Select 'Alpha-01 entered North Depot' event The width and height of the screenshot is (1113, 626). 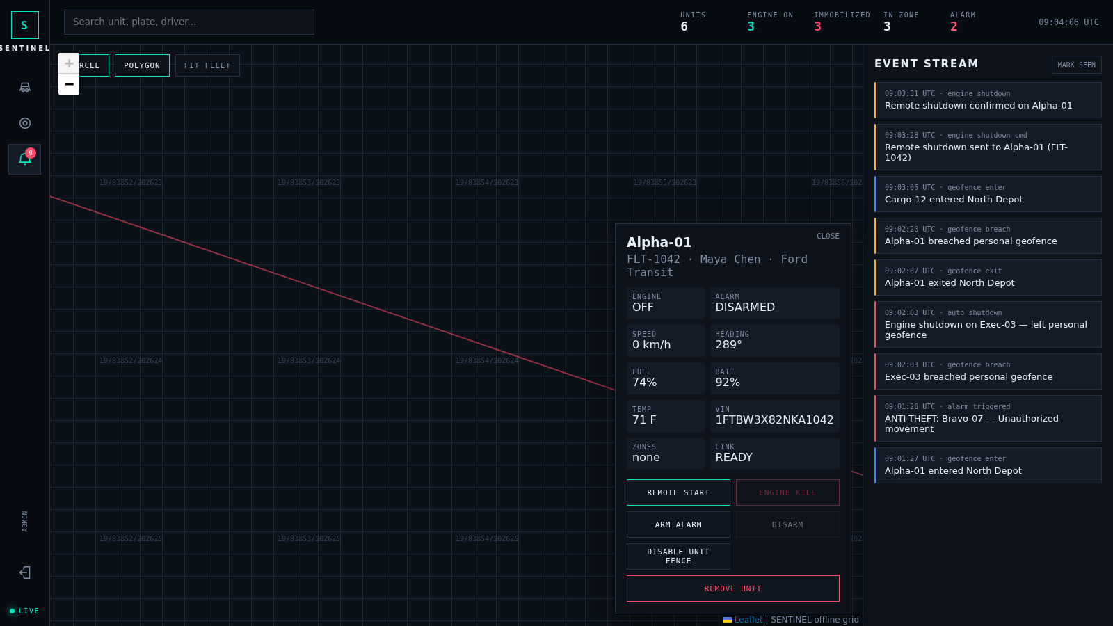988,465
